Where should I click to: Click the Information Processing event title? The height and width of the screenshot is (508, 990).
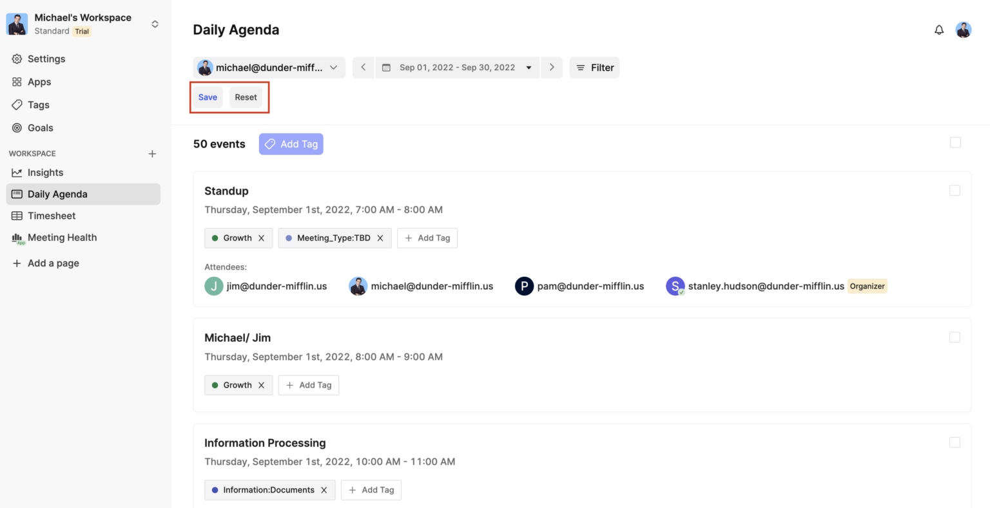[265, 443]
